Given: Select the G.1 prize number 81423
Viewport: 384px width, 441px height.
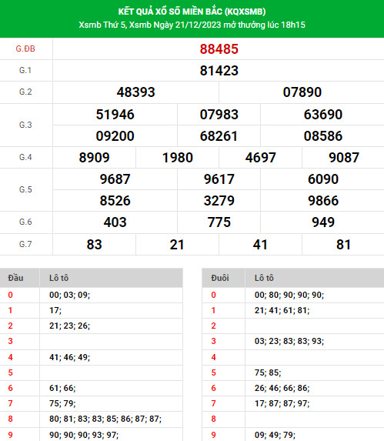Looking at the screenshot, I should point(219,71).
